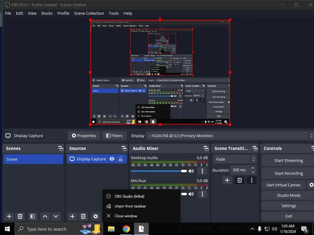Click the Windows search box
The height and width of the screenshot is (235, 314).
pyautogui.click(x=59, y=229)
